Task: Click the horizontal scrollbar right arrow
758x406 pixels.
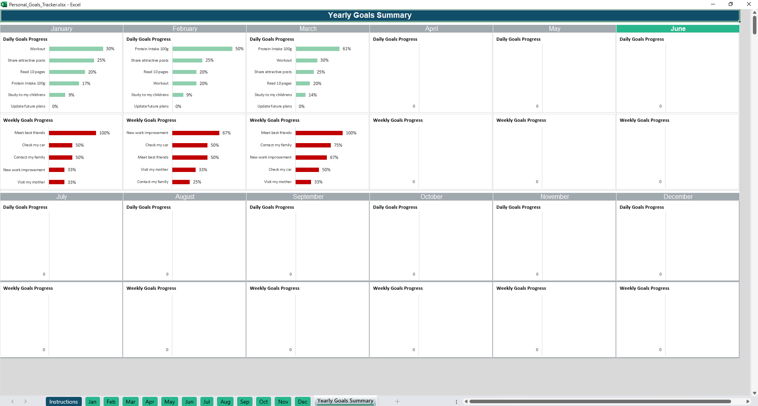Action: [747, 401]
